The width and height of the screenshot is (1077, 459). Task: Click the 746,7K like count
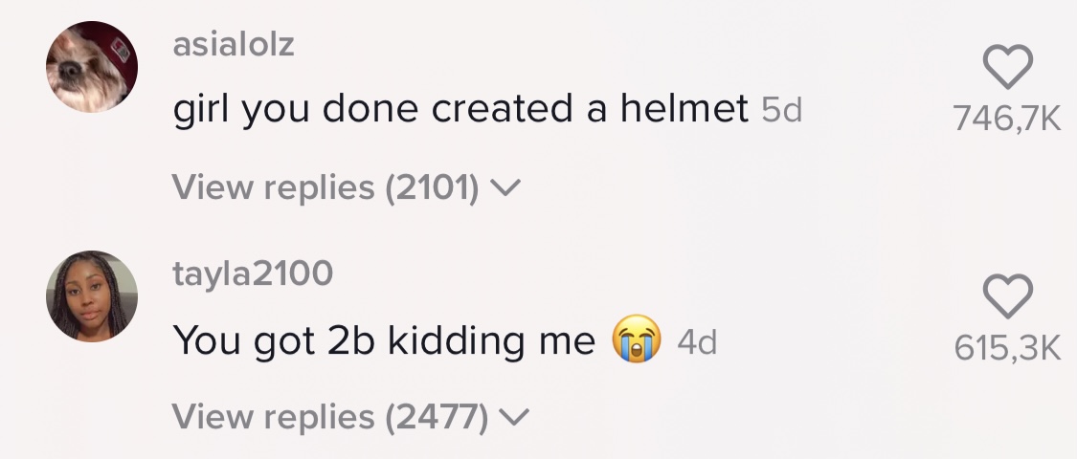click(x=1008, y=119)
